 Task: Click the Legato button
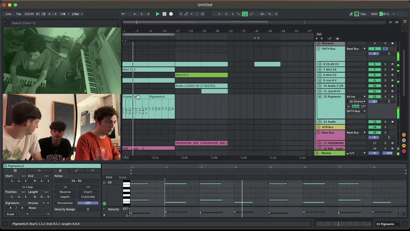(65, 197)
